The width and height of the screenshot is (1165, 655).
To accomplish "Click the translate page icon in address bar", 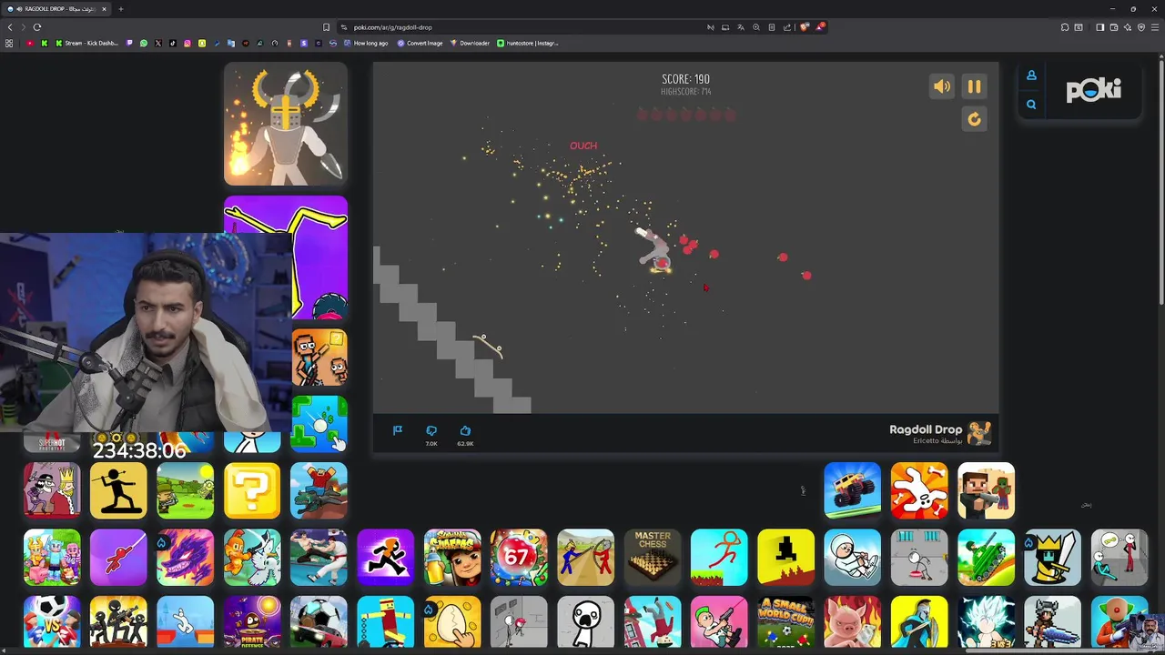I will point(741,27).
